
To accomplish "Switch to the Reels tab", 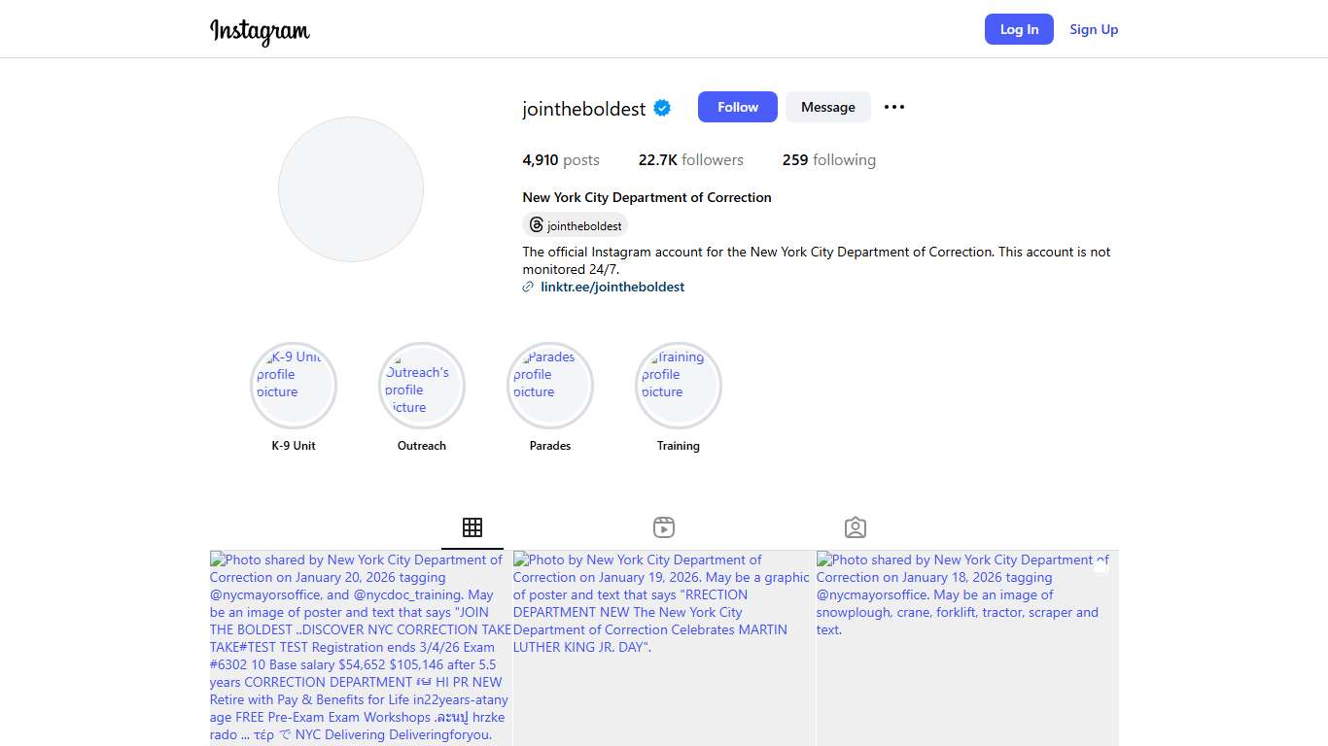I will [x=664, y=527].
